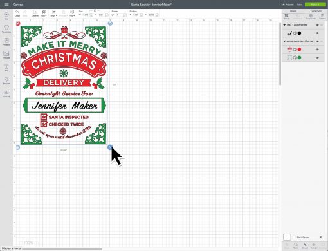328x251 pixels.
Task: Switch to the Layers tab
Action: (x=293, y=11)
